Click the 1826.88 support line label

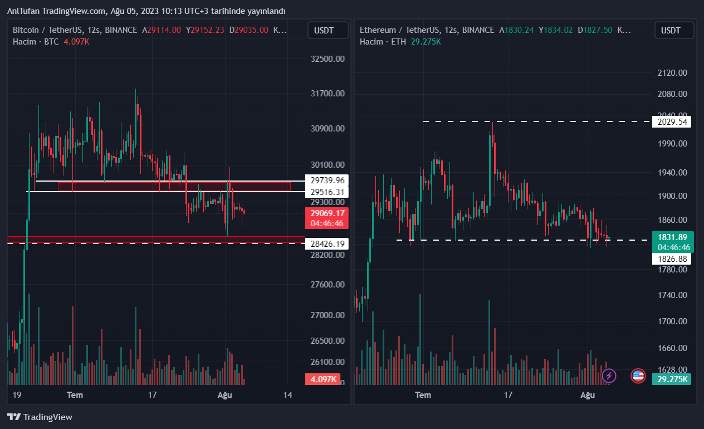tap(672, 259)
